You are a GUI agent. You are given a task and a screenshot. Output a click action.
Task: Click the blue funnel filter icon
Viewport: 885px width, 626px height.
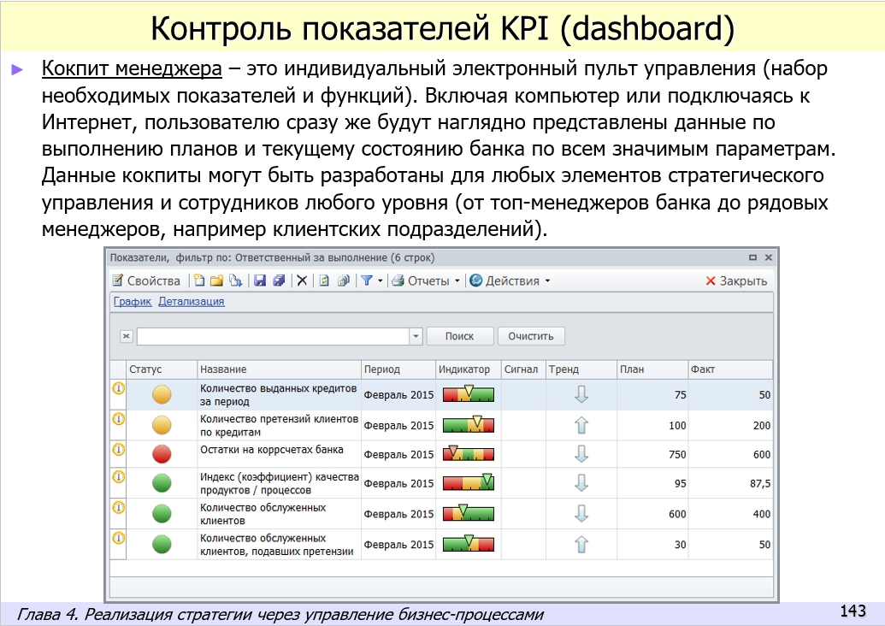[366, 281]
